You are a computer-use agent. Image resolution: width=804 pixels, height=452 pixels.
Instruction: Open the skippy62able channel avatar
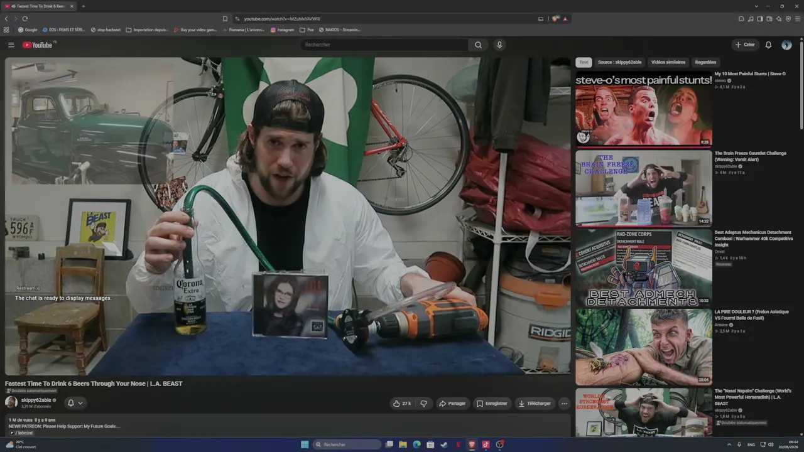pos(11,402)
